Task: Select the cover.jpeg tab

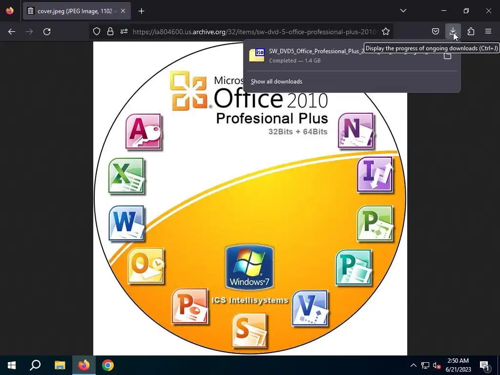Action: [77, 11]
